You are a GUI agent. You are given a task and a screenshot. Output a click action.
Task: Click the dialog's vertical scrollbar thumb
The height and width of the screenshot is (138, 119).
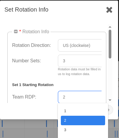[x=110, y=44]
